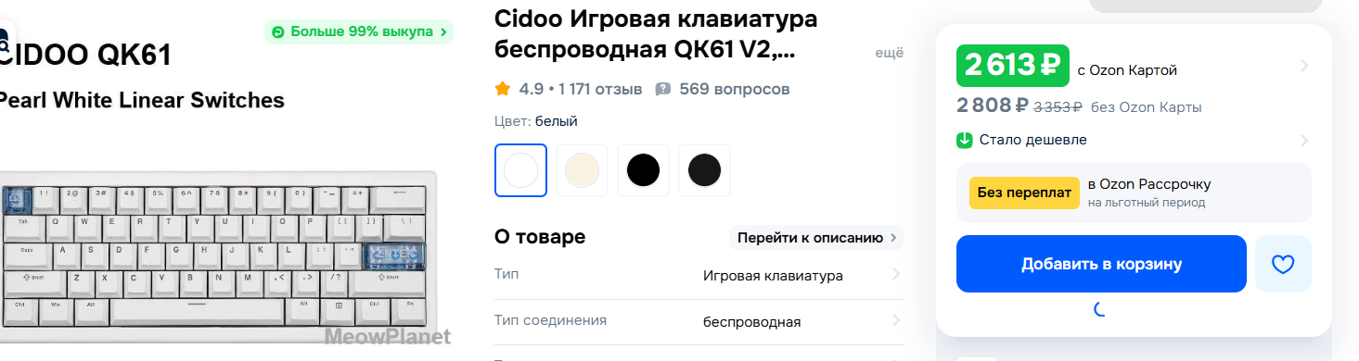The height and width of the screenshot is (361, 1359).
Task: Open the 'Тип соединения' characteristic chevron
Action: [x=896, y=320]
